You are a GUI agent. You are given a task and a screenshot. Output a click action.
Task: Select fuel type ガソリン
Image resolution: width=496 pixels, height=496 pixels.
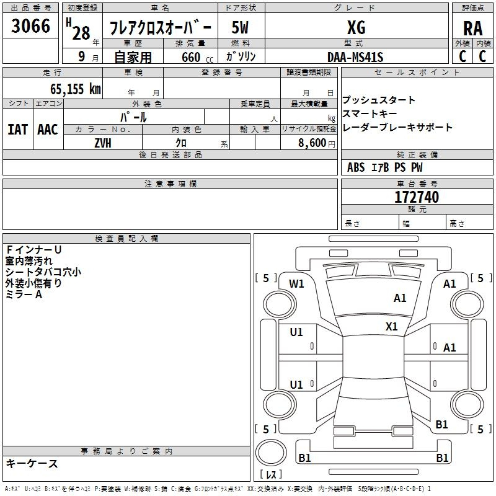[x=241, y=56]
